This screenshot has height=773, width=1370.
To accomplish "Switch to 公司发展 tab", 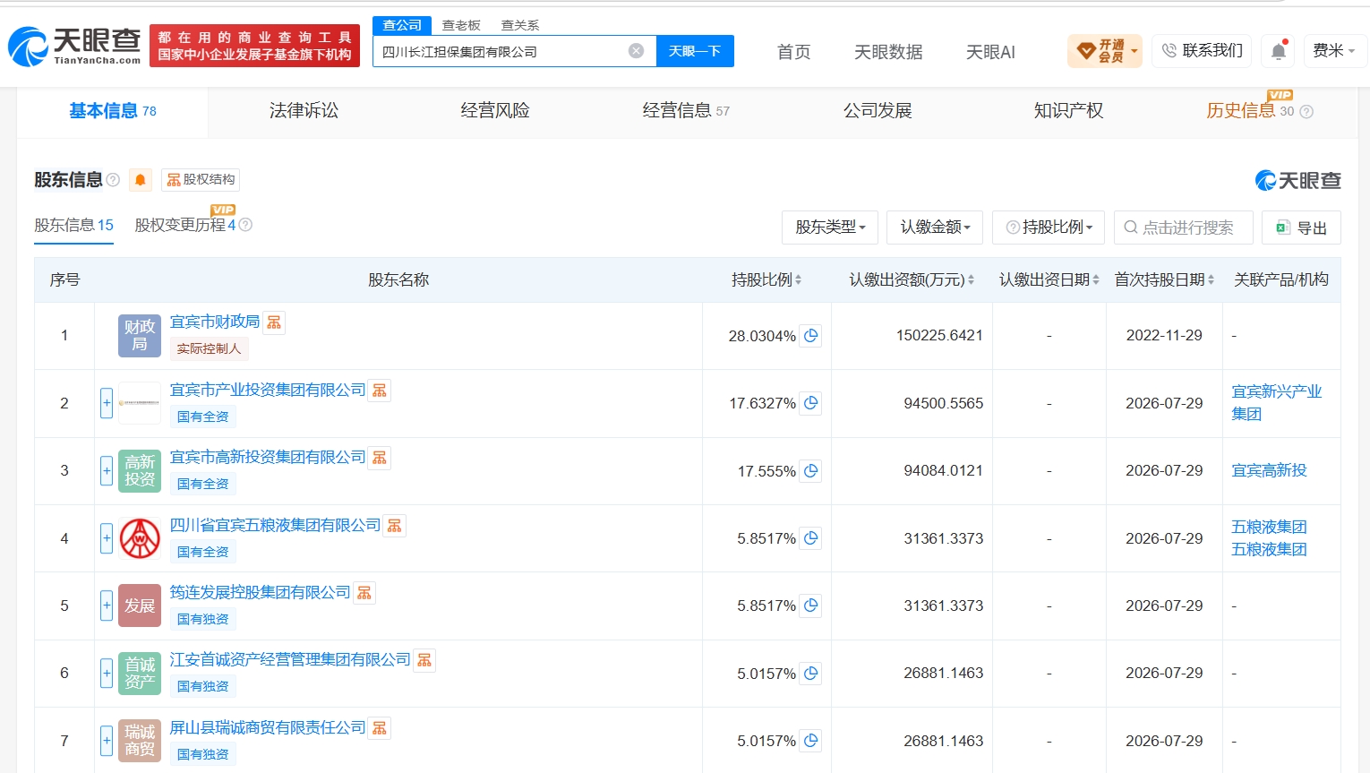I will click(x=878, y=111).
